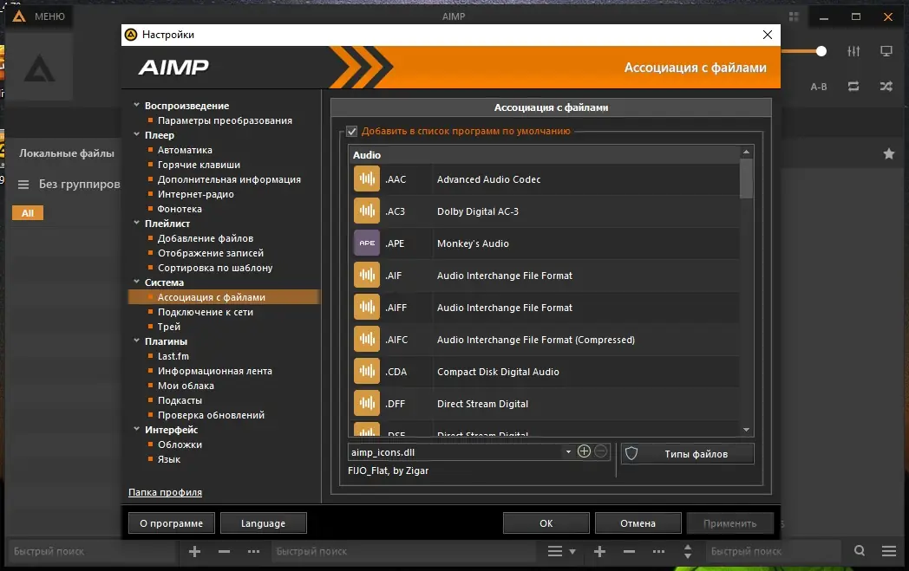
Task: Click the .AAC file type icon
Action: [x=366, y=179]
